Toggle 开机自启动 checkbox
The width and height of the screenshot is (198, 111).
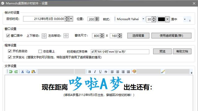point(10,51)
